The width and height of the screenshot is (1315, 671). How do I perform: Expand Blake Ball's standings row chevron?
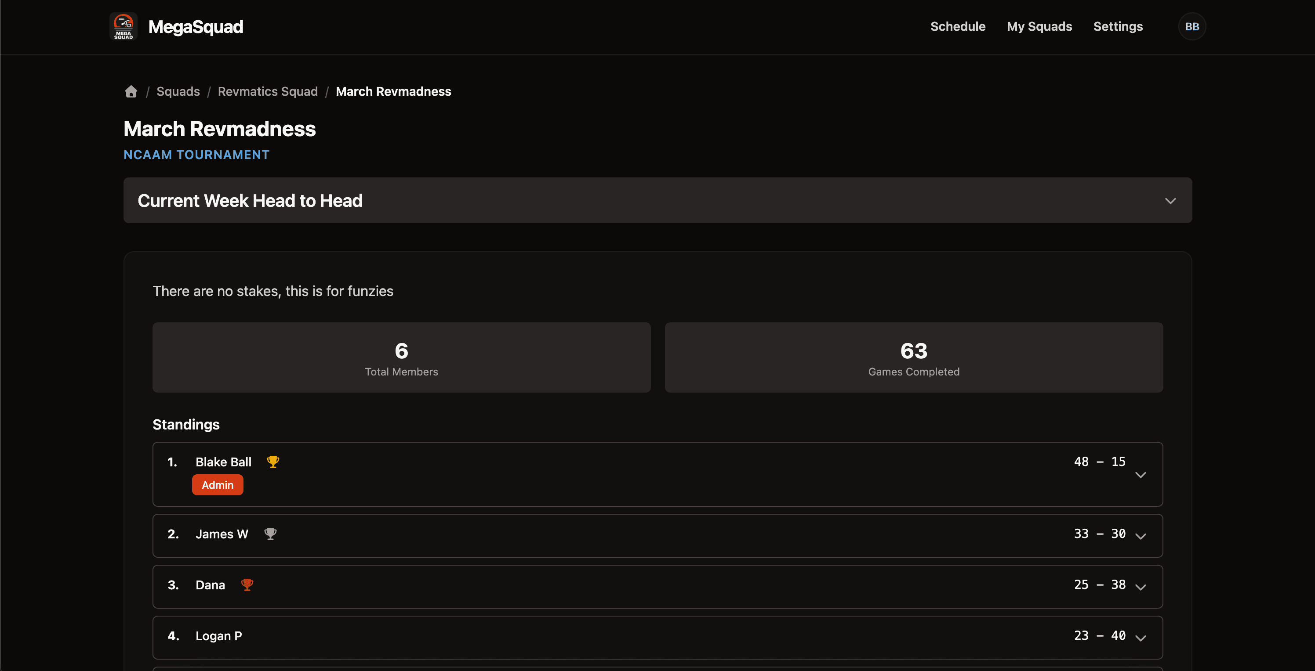click(x=1141, y=475)
